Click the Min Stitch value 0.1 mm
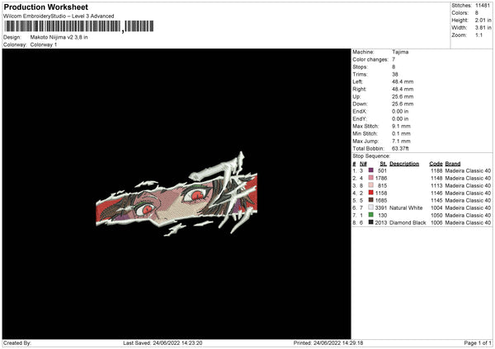The height and width of the screenshot is (349, 495). (x=401, y=133)
